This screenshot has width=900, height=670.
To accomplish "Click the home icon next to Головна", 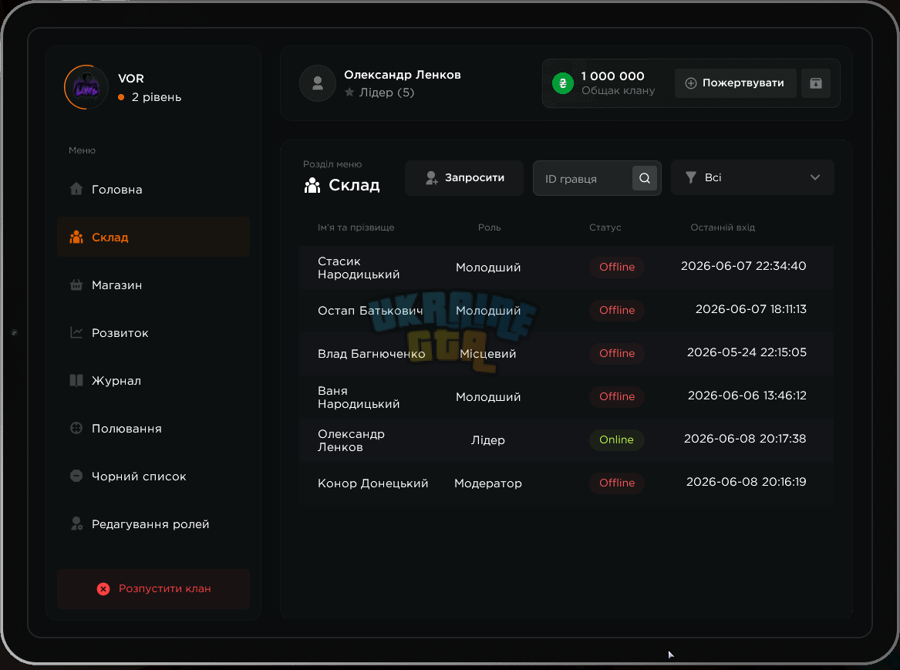I will pyautogui.click(x=76, y=189).
